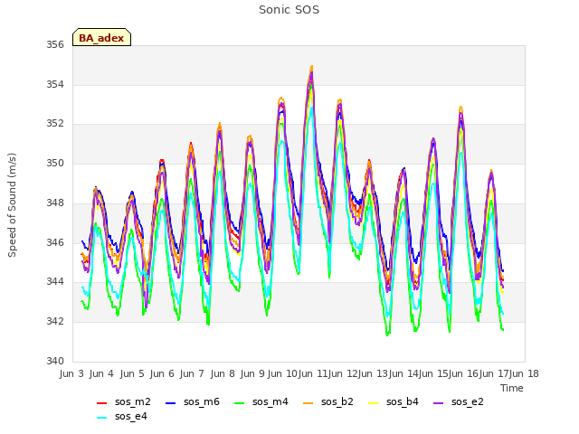Click the orange sos_b2 legend swatch
Image resolution: width=579 pixels, height=434 pixels.
(x=308, y=403)
